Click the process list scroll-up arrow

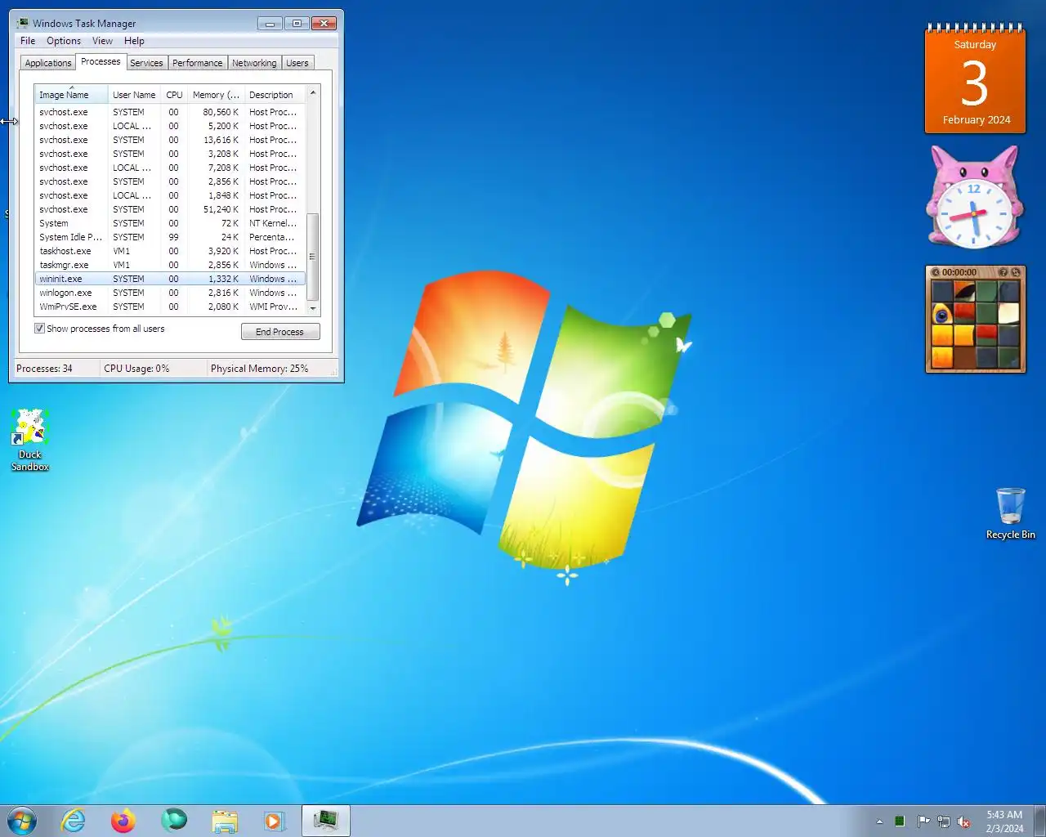pyautogui.click(x=313, y=92)
